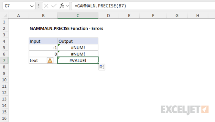This screenshot has height=122, width=215.
Task: Select column G header
Action: 177,16
